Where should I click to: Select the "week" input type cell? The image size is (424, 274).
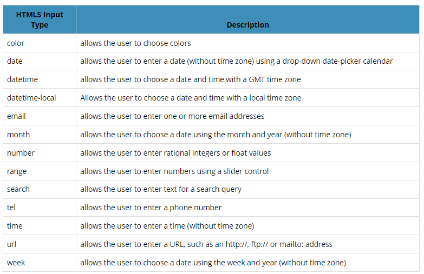click(16, 263)
